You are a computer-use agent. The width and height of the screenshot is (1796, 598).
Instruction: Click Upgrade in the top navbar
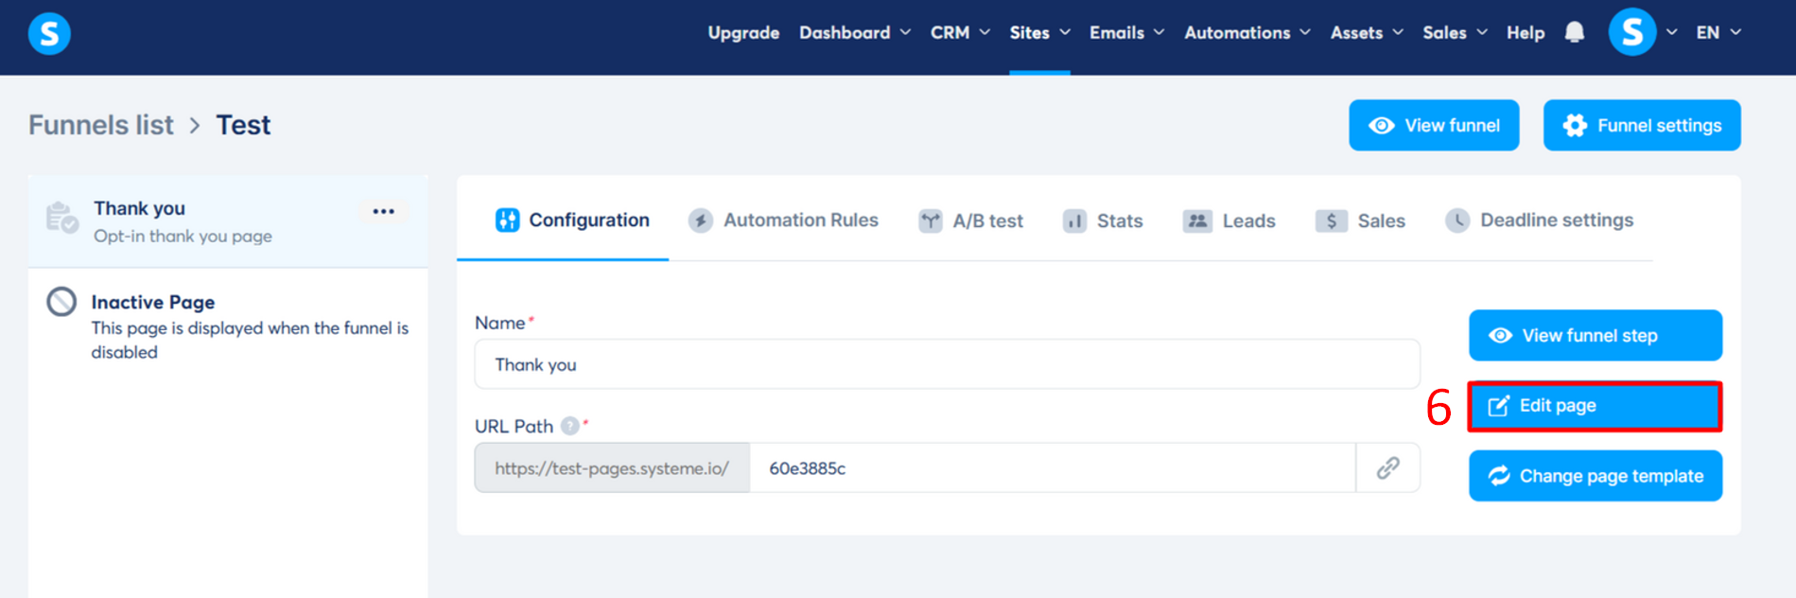coord(743,32)
